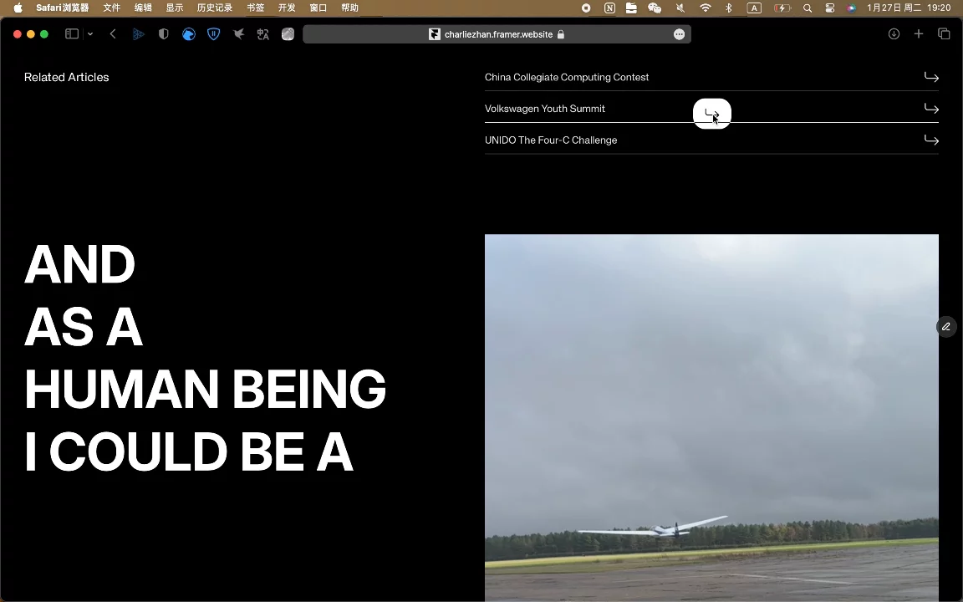Screen dimensions: 963x602
Task: Show Safari downloads
Action: (x=894, y=34)
